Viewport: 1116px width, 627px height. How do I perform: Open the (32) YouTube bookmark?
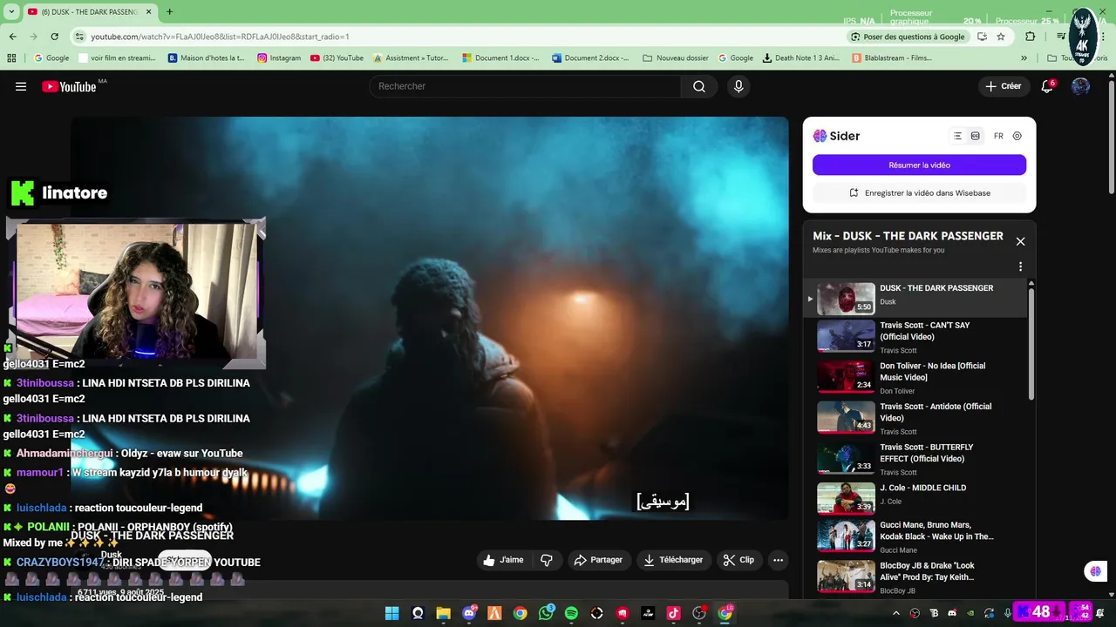point(337,58)
